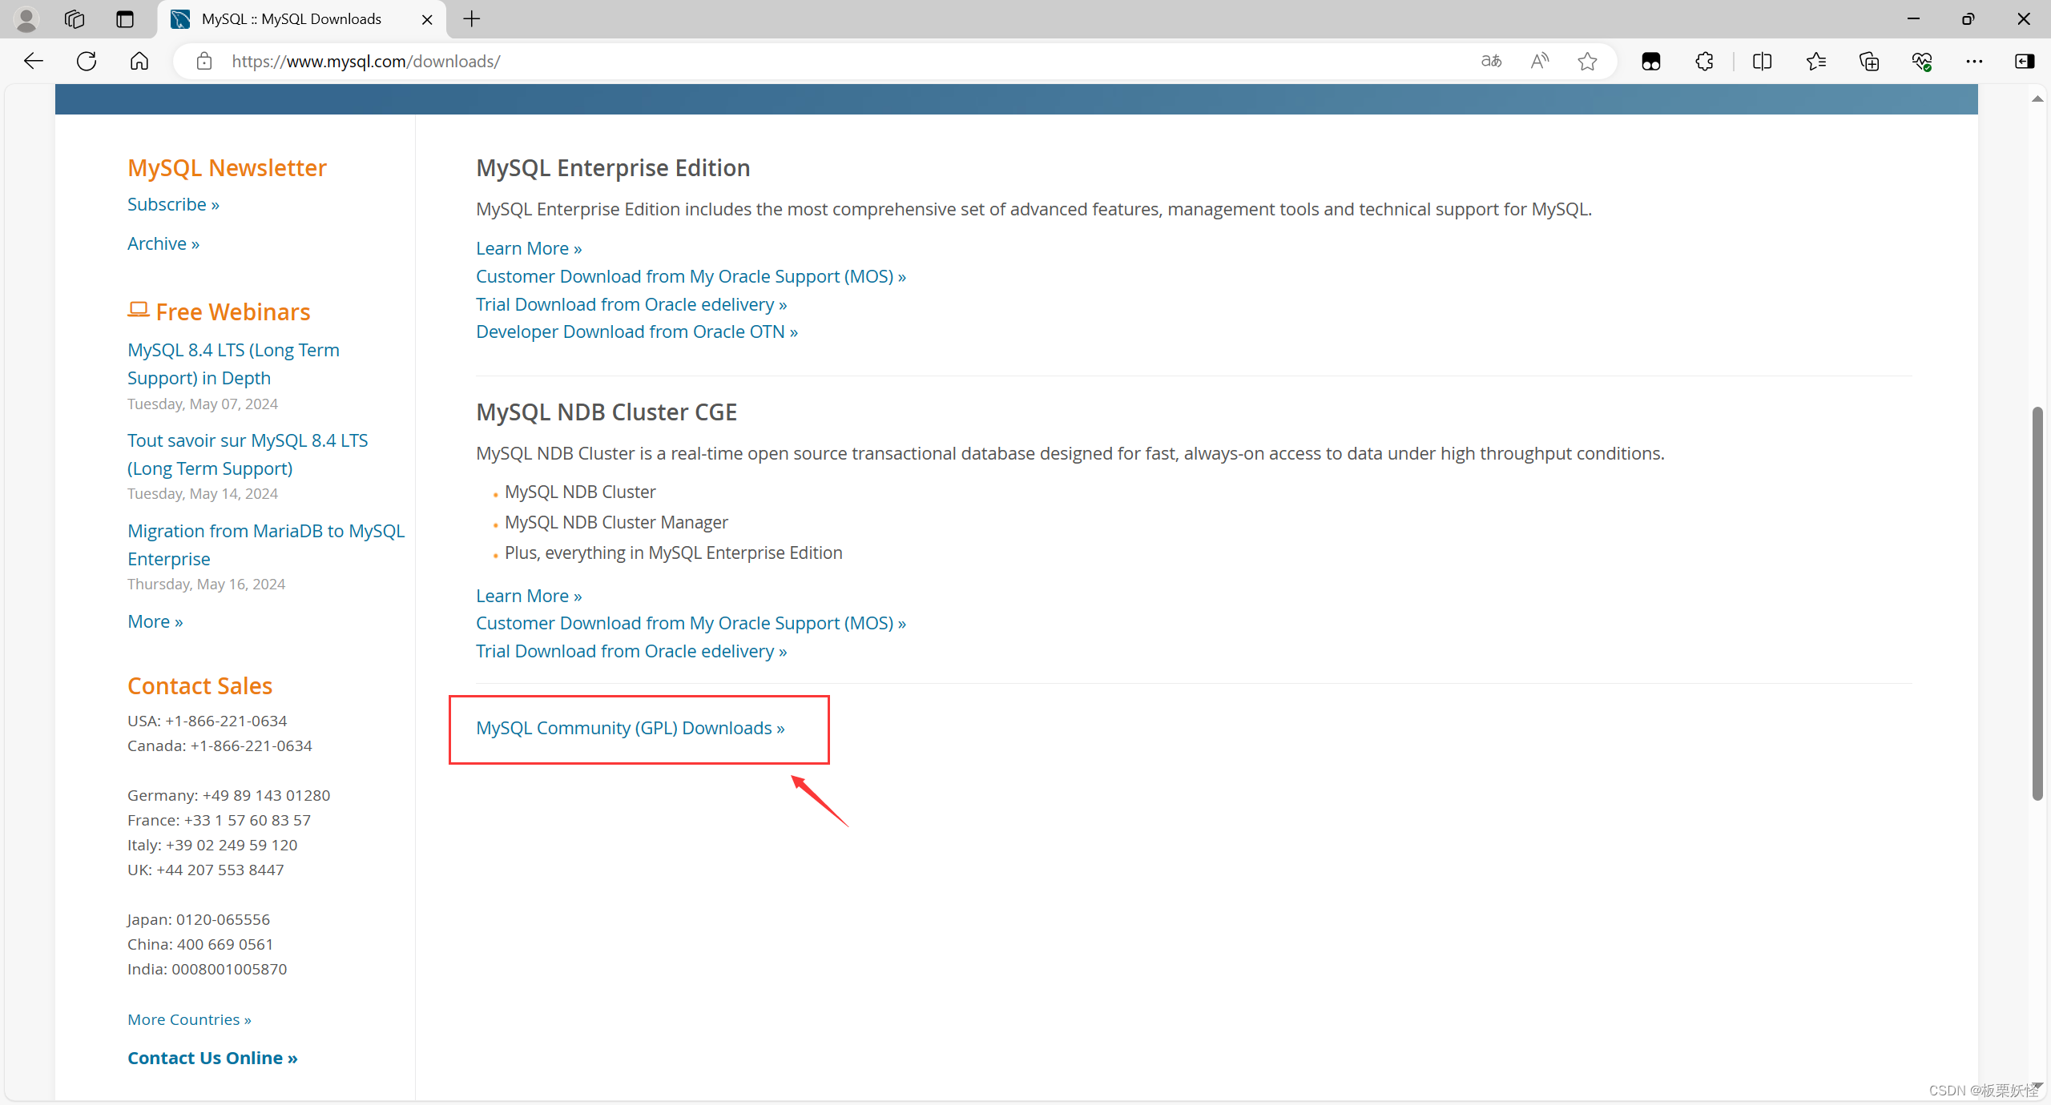
Task: Click Subscribe under MySQL Newsletter
Action: (173, 204)
